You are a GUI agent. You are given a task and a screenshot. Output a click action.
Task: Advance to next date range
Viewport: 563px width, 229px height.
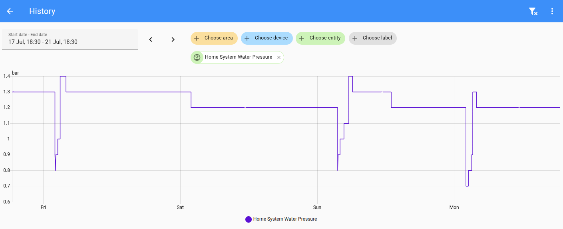[173, 39]
